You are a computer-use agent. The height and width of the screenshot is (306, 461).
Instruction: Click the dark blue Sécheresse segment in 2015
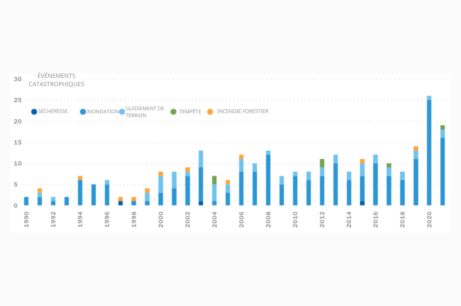(x=362, y=203)
